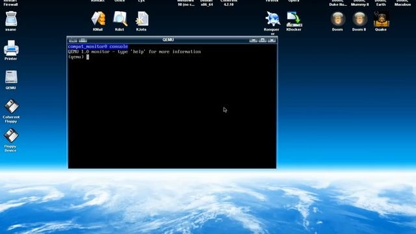Click the QEMU window title text

pyautogui.click(x=168, y=40)
